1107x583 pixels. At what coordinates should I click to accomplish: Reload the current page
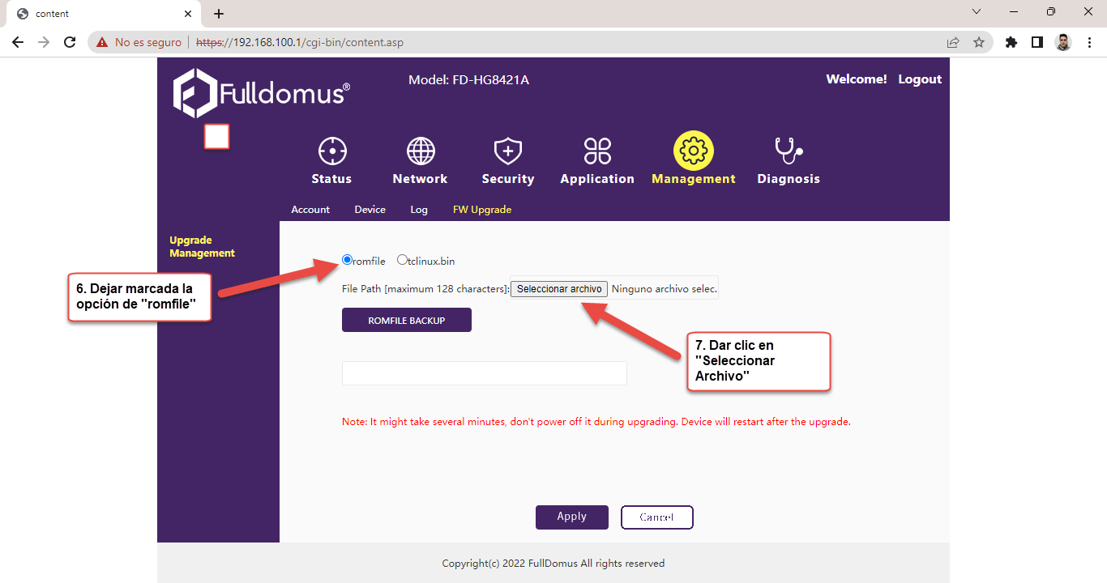[70, 42]
